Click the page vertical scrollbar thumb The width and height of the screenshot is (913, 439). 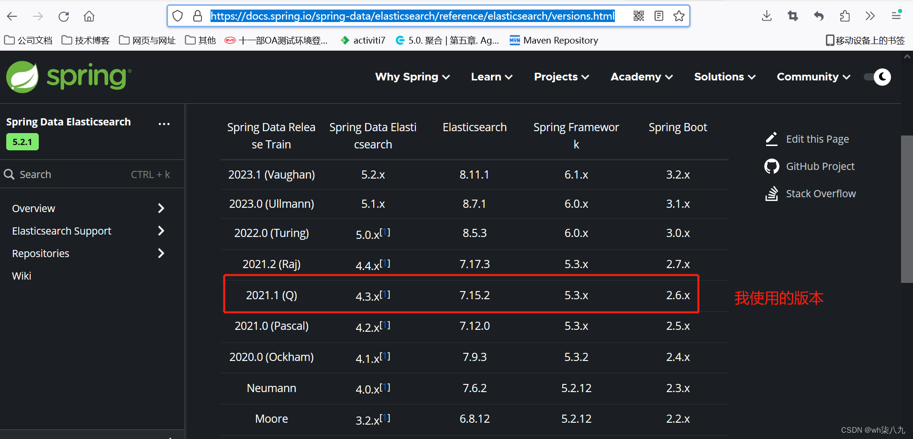coord(907,209)
